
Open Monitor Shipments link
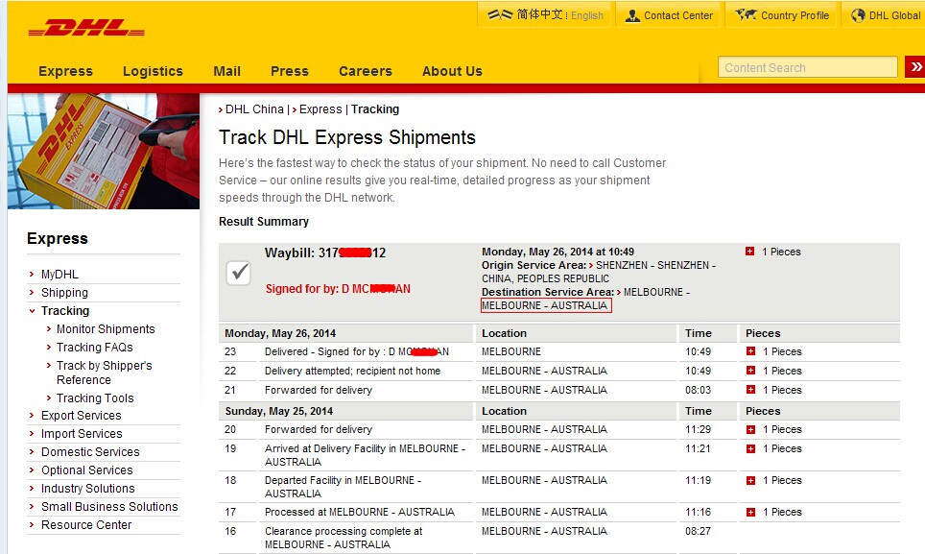pos(106,329)
